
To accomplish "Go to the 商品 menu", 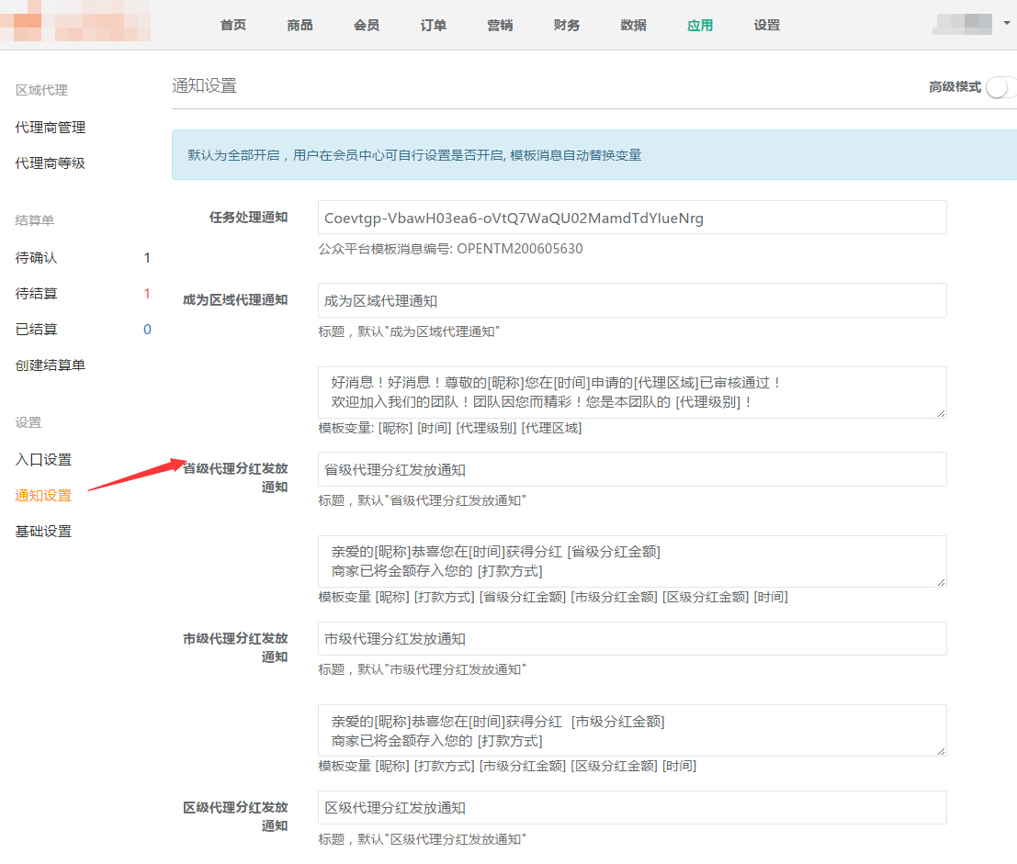I will point(299,25).
